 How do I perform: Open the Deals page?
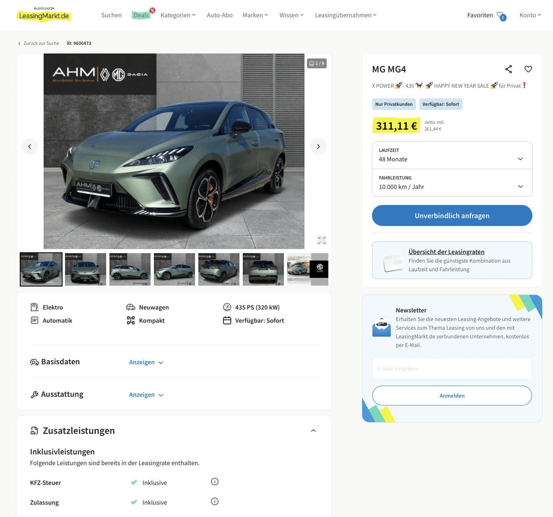[x=141, y=15]
